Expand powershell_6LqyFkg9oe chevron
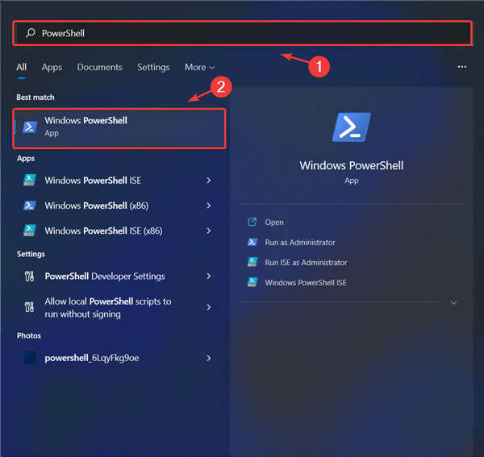Viewport: 484px width, 457px height. coord(209,358)
